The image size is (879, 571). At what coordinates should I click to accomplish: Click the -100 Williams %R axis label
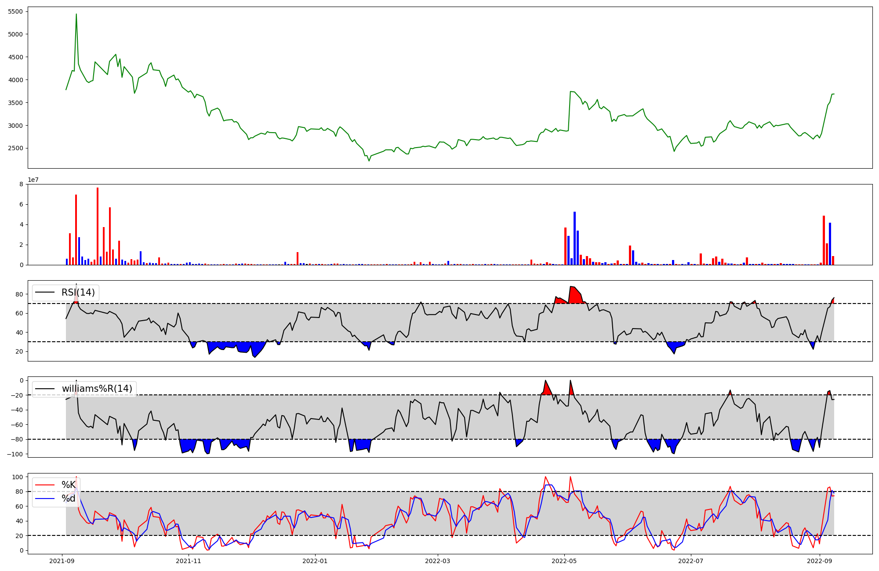(14, 454)
